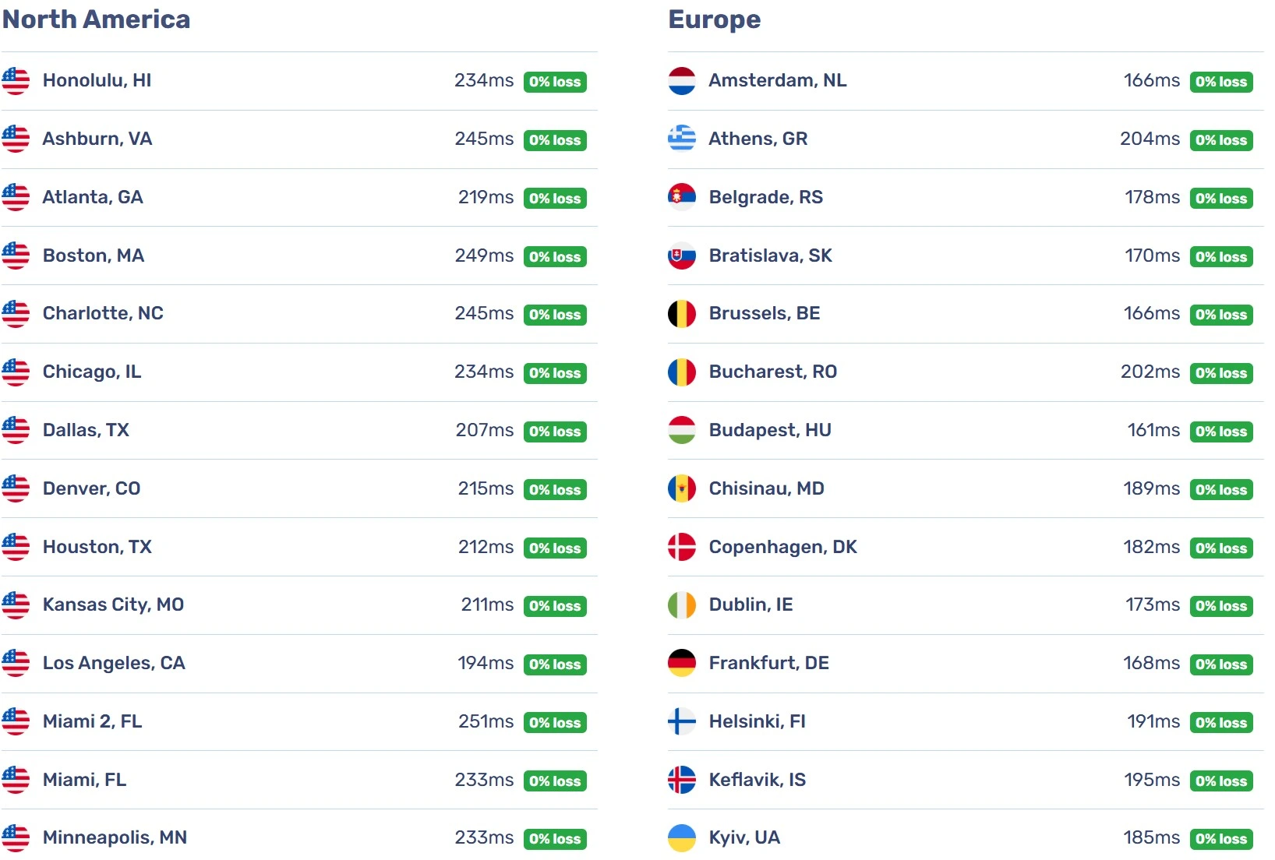This screenshot has width=1275, height=860.
Task: Select the Danish flag for Copenhagen, DK
Action: coord(682,547)
